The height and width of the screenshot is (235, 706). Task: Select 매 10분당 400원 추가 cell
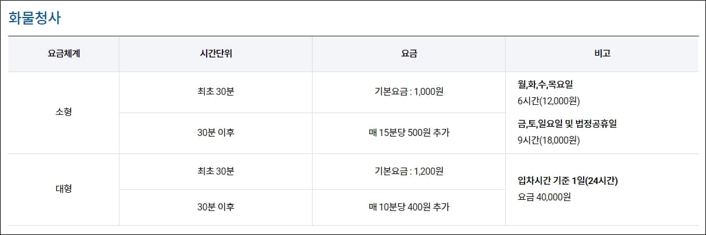pyautogui.click(x=409, y=207)
